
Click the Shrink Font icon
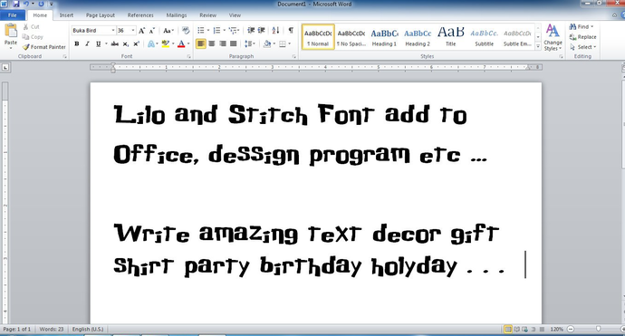click(x=152, y=31)
